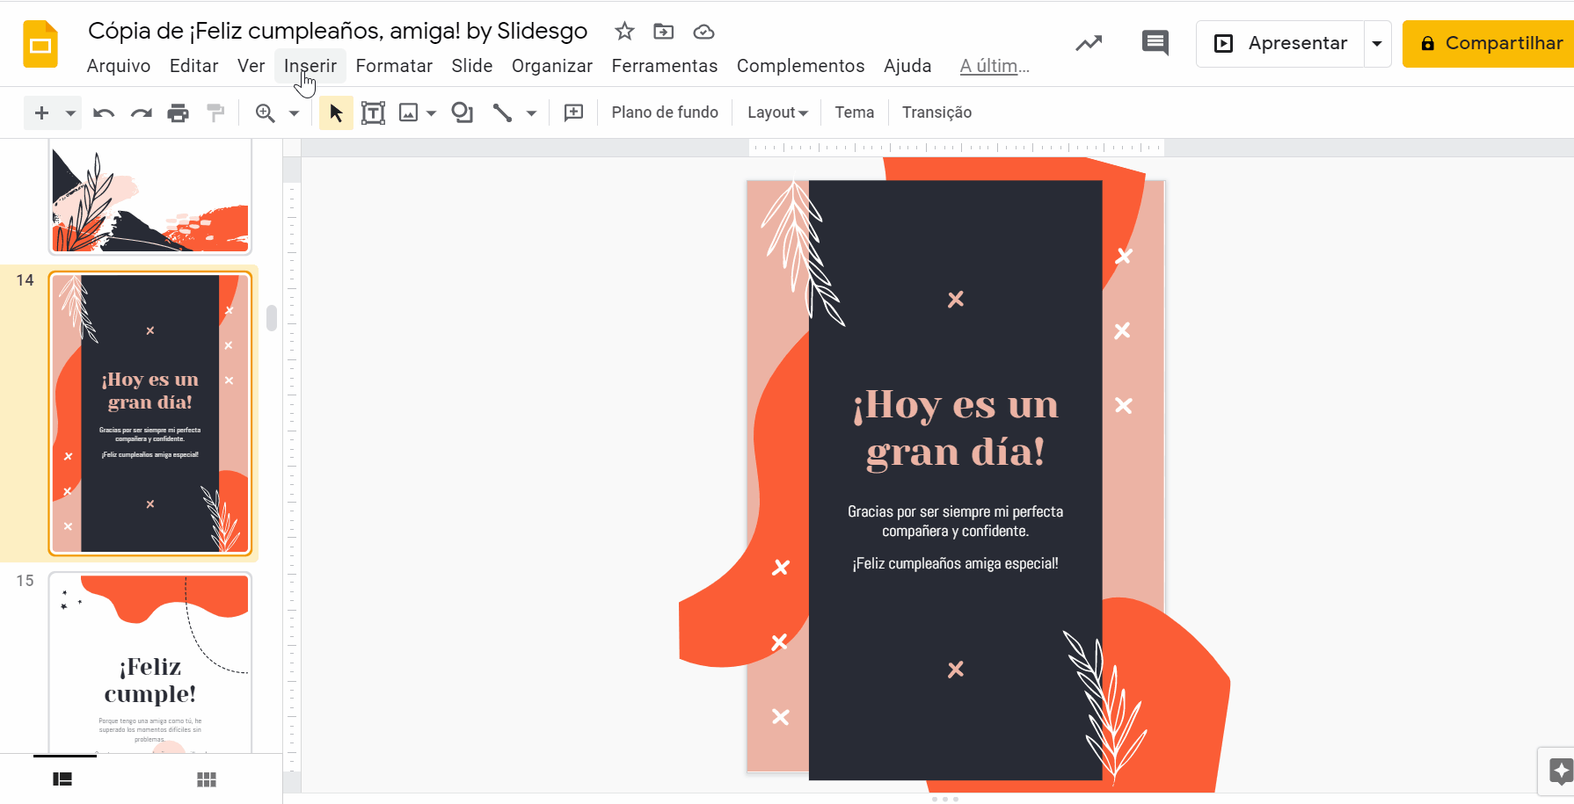This screenshot has height=804, width=1574.
Task: Click the filmstrip scrollbar handle
Action: pos(272,318)
